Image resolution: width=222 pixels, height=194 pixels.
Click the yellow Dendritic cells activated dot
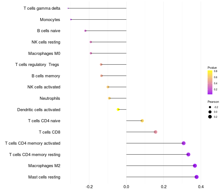click(118, 109)
